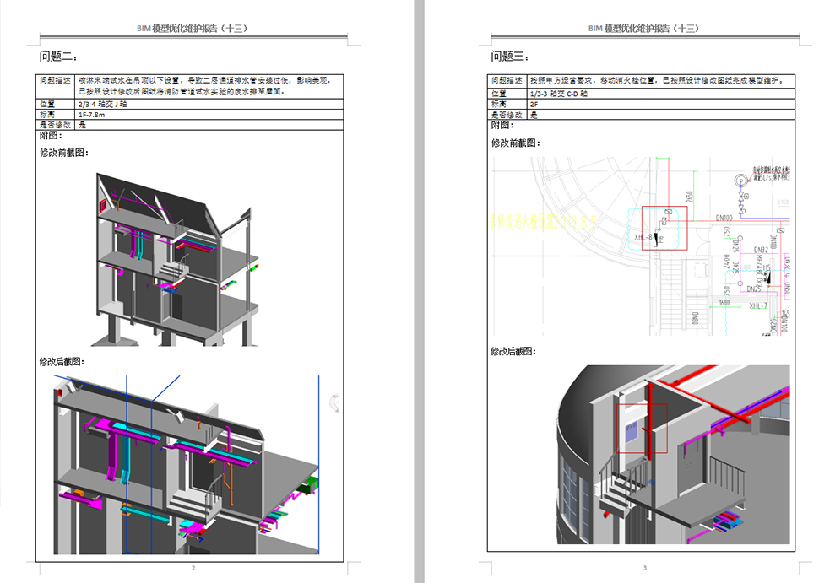This screenshot has width=819, height=583.
Task: Click the 问题描述 text in the left table
Action: [56, 81]
